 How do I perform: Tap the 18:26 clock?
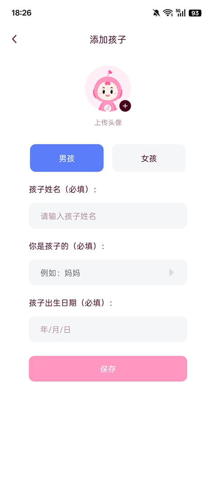22,13
